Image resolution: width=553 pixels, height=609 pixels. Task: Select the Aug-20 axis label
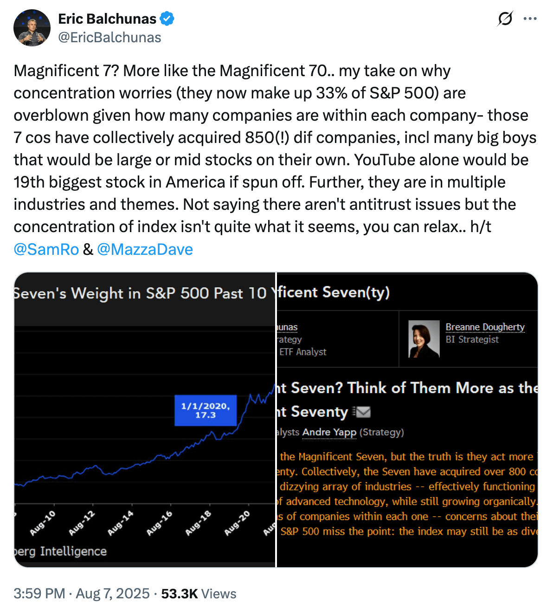click(x=237, y=523)
